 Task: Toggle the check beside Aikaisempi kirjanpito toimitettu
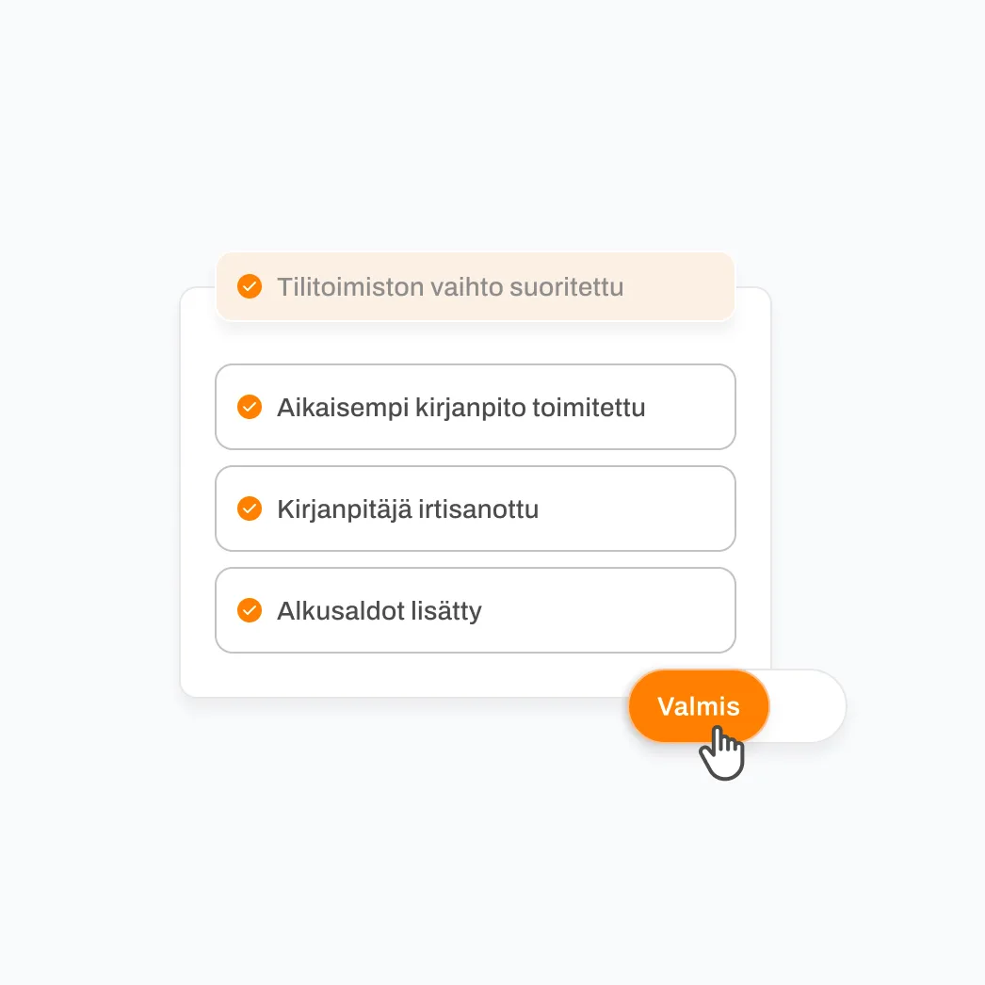pyautogui.click(x=250, y=407)
